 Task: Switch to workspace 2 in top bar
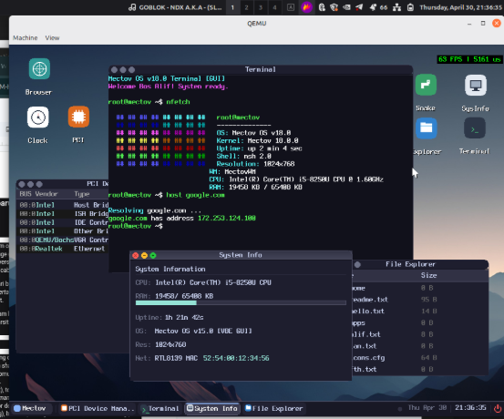tap(246, 7)
